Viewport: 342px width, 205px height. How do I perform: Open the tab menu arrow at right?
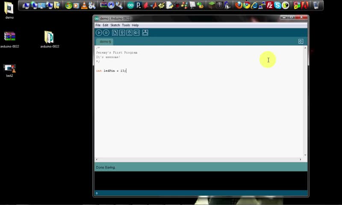301,41
